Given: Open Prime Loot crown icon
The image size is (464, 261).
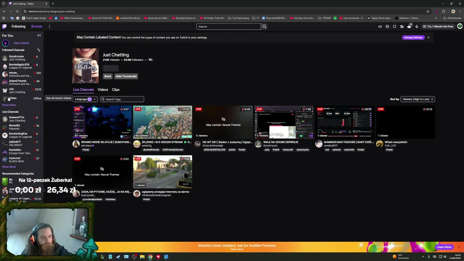Looking at the screenshot, I should pyautogui.click(x=380, y=26).
